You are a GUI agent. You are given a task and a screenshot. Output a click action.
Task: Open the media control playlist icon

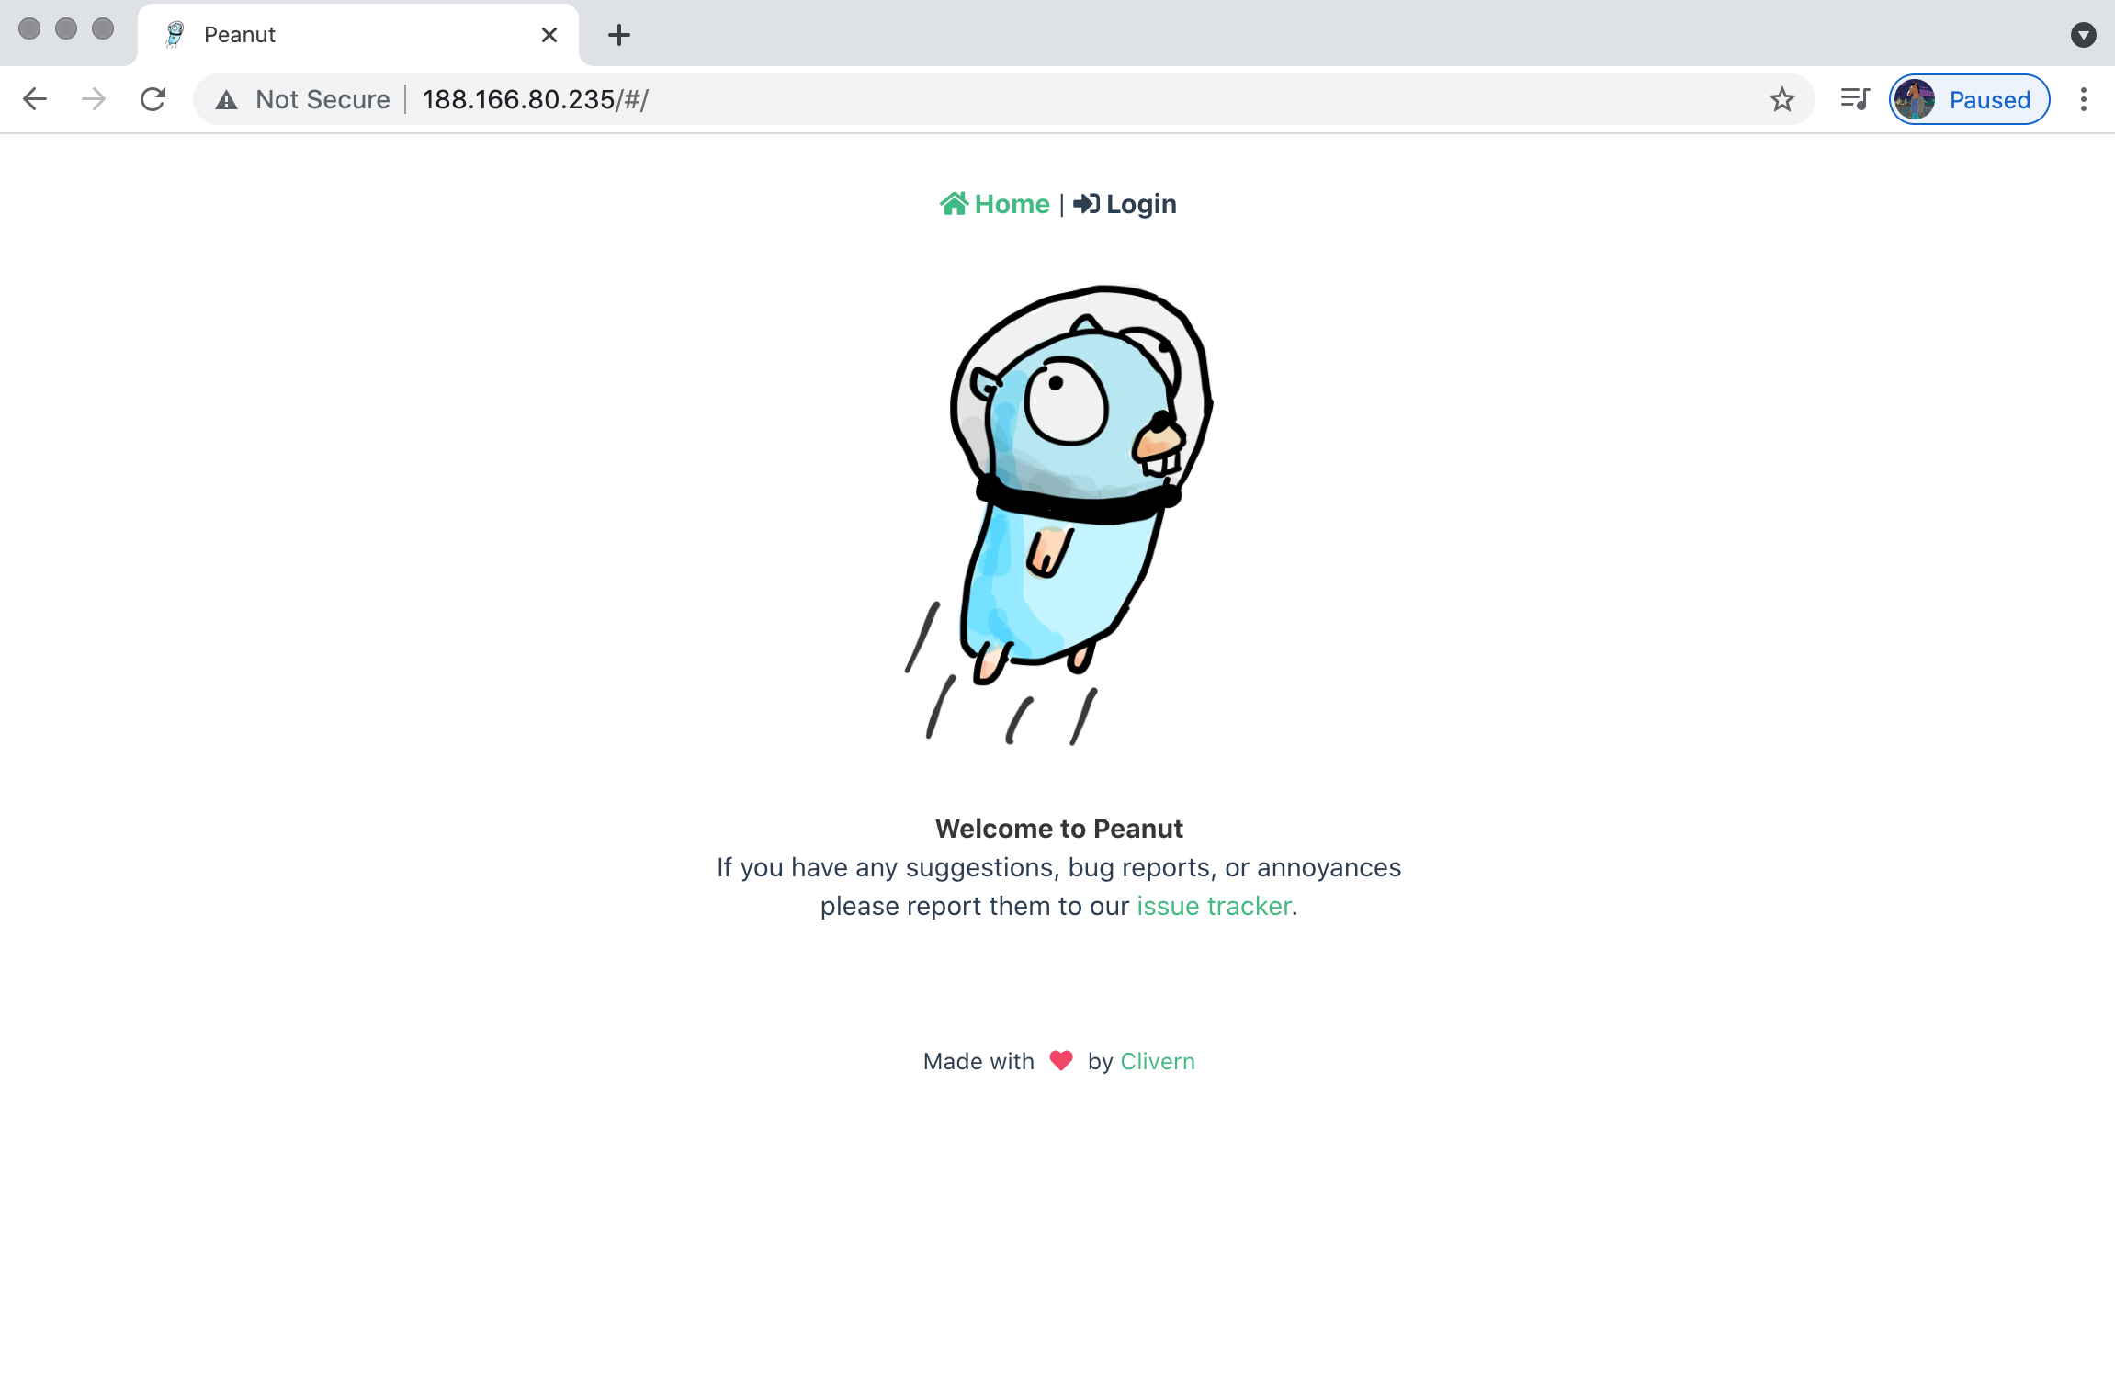tap(1854, 99)
